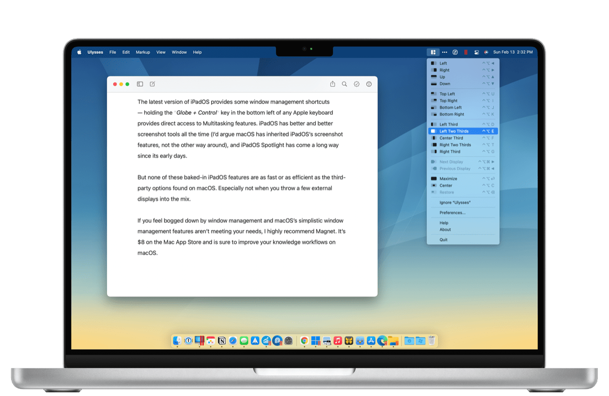Open Control Center from the menu bar

pyautogui.click(x=477, y=52)
